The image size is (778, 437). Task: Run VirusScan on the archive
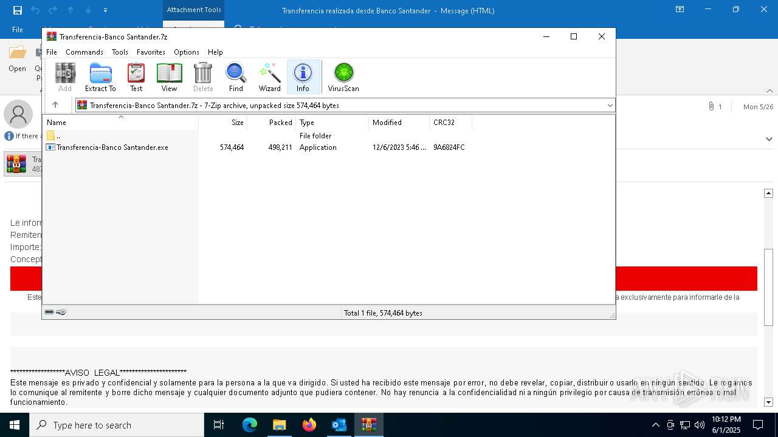click(x=343, y=77)
